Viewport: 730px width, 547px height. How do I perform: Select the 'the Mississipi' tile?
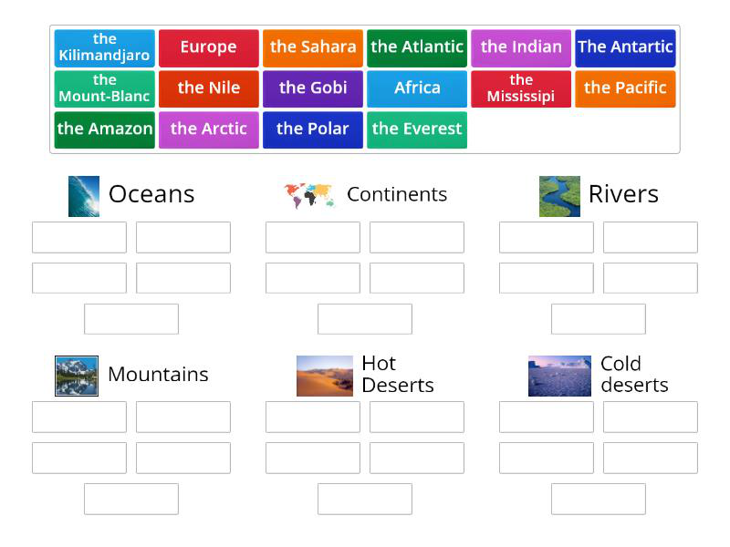pyautogui.click(x=521, y=89)
